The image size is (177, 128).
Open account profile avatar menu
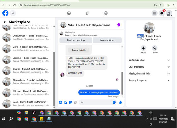tap(169, 13)
